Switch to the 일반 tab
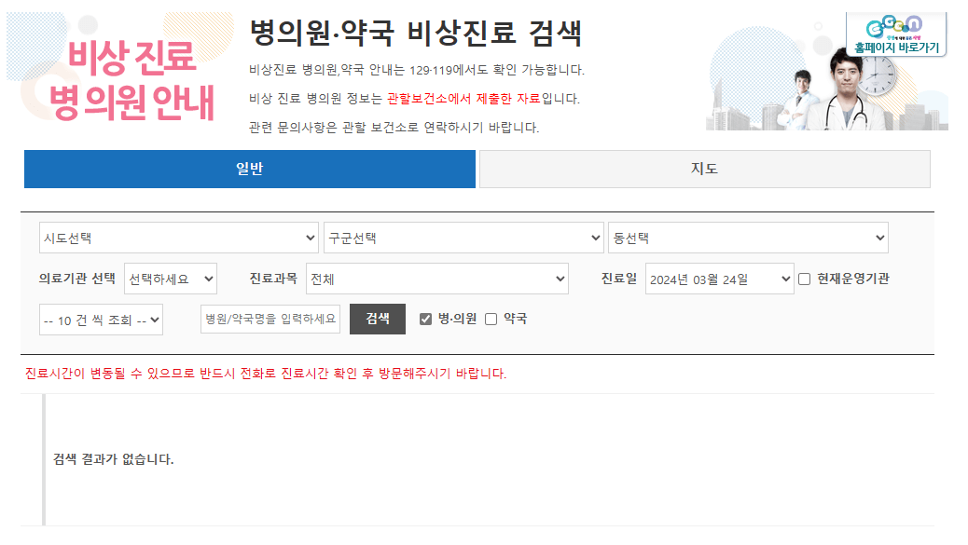The height and width of the screenshot is (545, 968). (250, 169)
